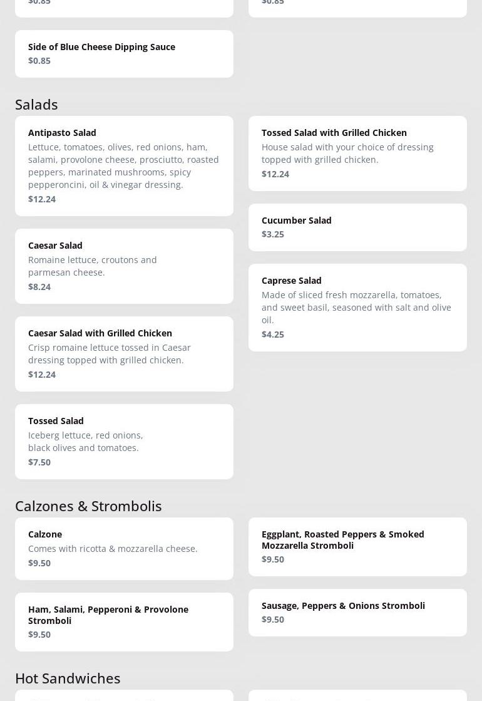
Task: Add Tossed Salad with Grilled Chicken
Action: point(334,133)
